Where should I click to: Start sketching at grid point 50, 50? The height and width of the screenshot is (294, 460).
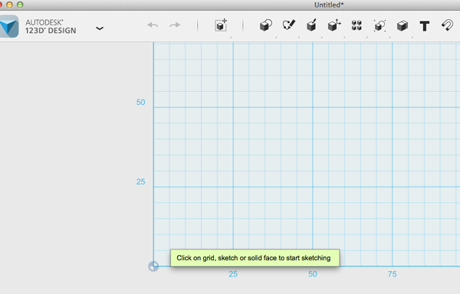coord(313,107)
